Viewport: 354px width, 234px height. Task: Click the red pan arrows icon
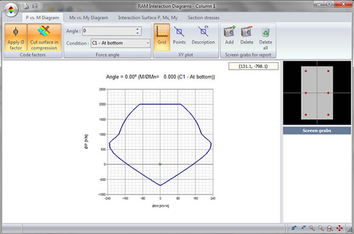tap(339, 228)
